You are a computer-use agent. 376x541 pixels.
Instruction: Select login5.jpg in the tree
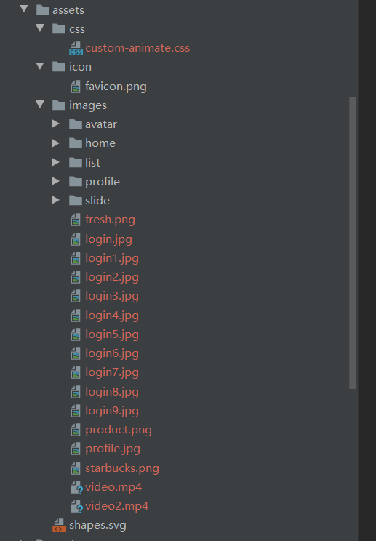point(112,334)
